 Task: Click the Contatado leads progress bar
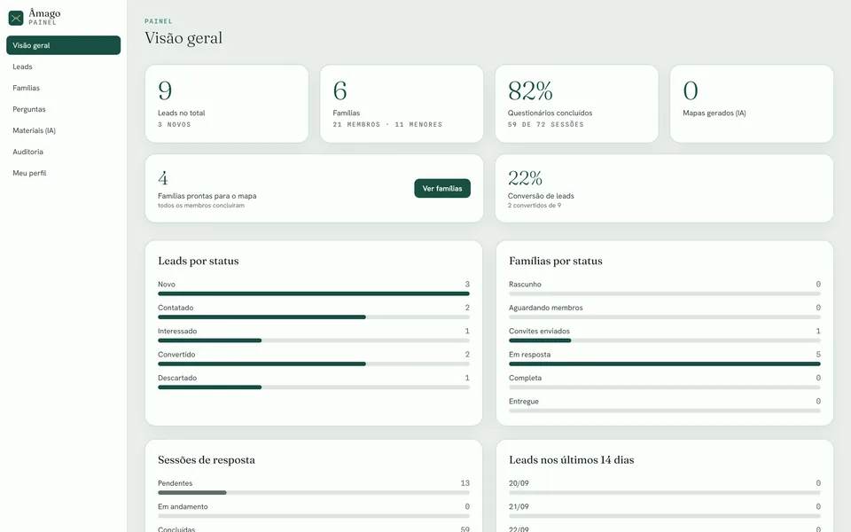tap(314, 317)
